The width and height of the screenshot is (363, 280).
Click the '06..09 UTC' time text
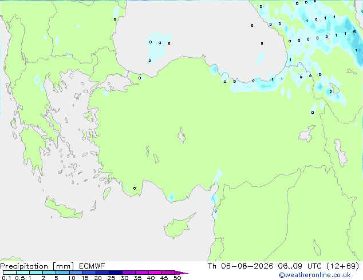299,266
